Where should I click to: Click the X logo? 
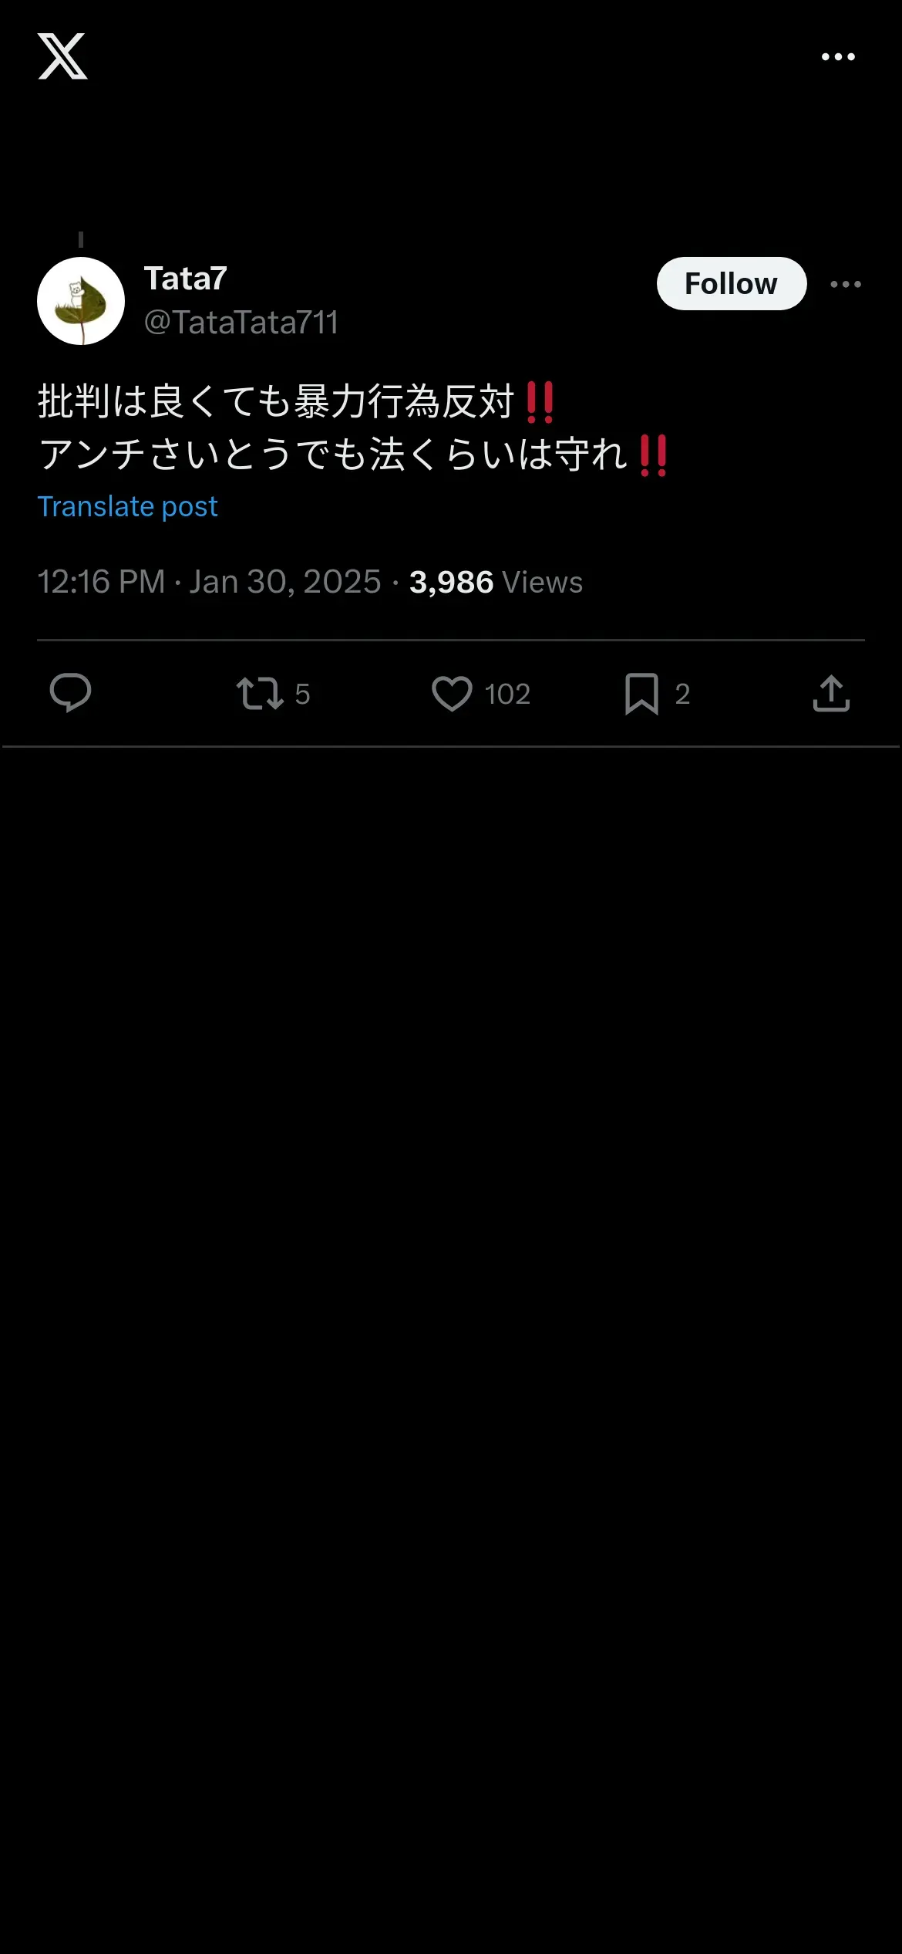[x=62, y=56]
